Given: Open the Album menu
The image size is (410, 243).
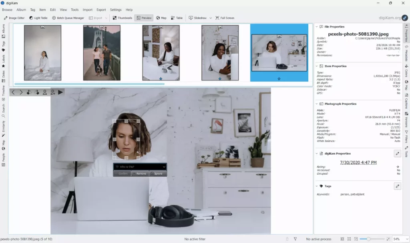Looking at the screenshot, I should [21, 10].
